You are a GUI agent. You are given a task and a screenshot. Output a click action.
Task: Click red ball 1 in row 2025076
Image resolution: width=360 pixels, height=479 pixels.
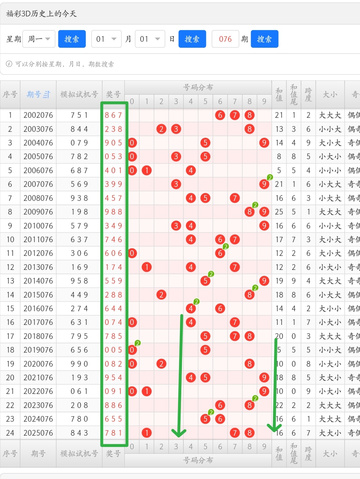tap(147, 433)
